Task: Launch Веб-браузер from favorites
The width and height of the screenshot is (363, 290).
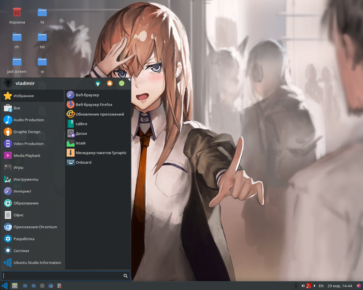Action: (x=98, y=95)
